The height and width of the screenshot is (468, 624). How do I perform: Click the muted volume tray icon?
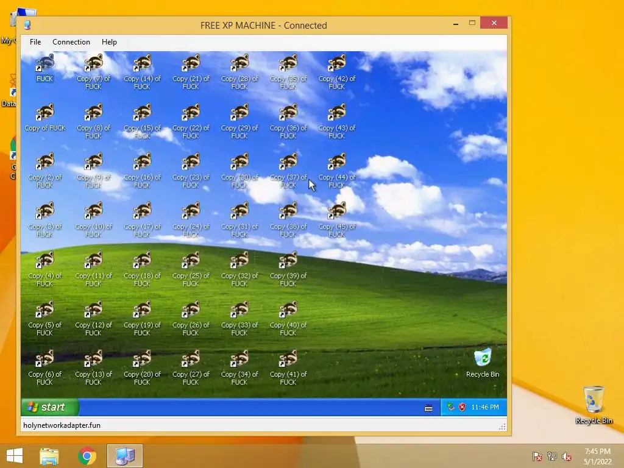pyautogui.click(x=567, y=456)
